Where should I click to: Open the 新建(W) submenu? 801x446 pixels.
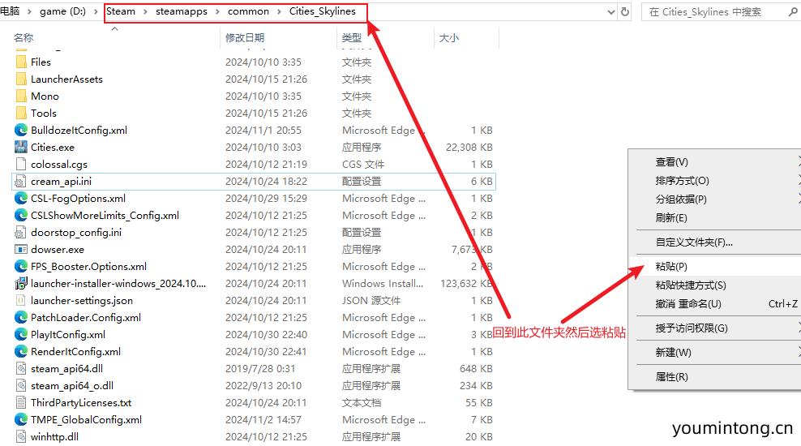click(x=715, y=353)
